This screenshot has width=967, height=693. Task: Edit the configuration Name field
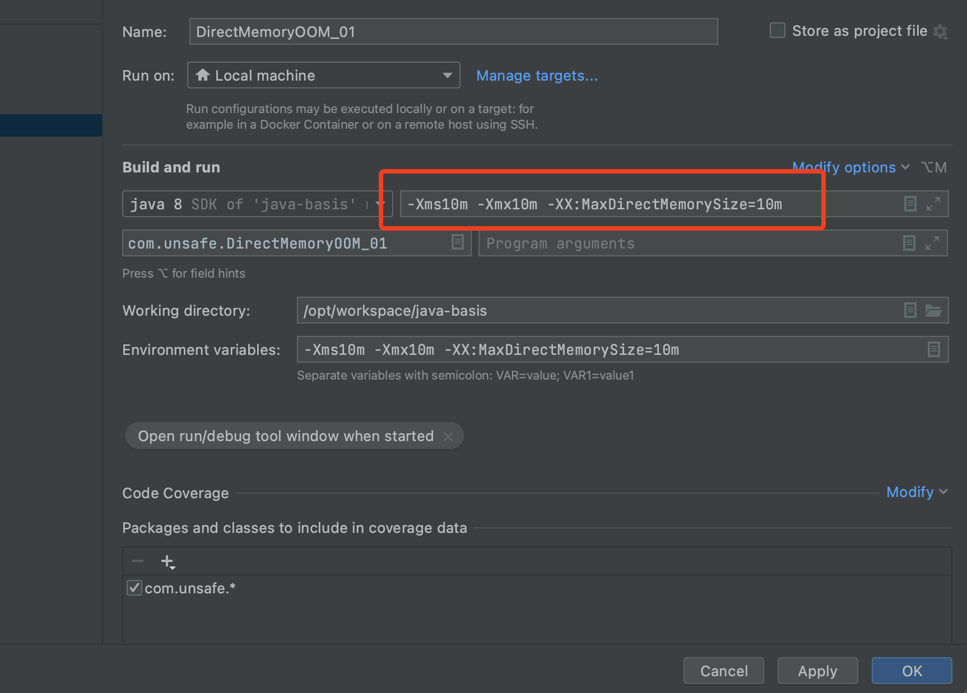(453, 31)
